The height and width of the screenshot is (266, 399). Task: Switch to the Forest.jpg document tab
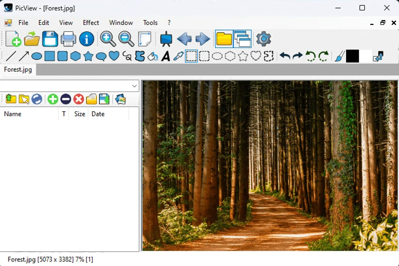[18, 69]
